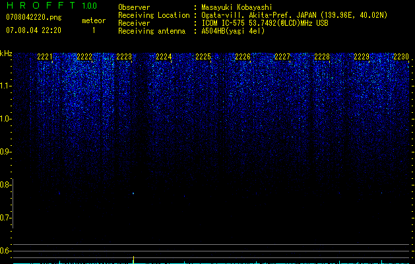Select the ICOM IC-575 receiver description

[265, 23]
